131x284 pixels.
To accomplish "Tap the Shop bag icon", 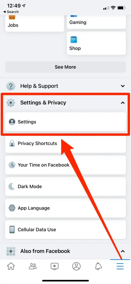I will [x=74, y=40].
